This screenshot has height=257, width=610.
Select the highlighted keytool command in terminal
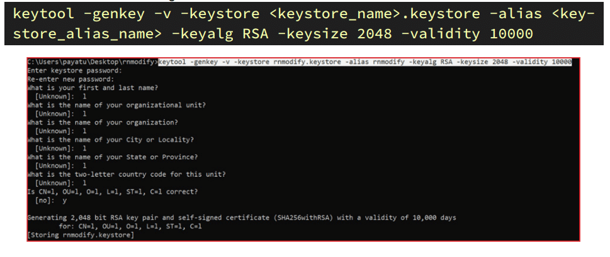[365, 62]
